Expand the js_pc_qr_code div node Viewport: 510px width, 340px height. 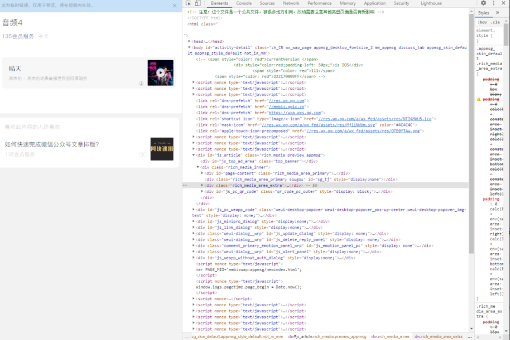(x=202, y=191)
